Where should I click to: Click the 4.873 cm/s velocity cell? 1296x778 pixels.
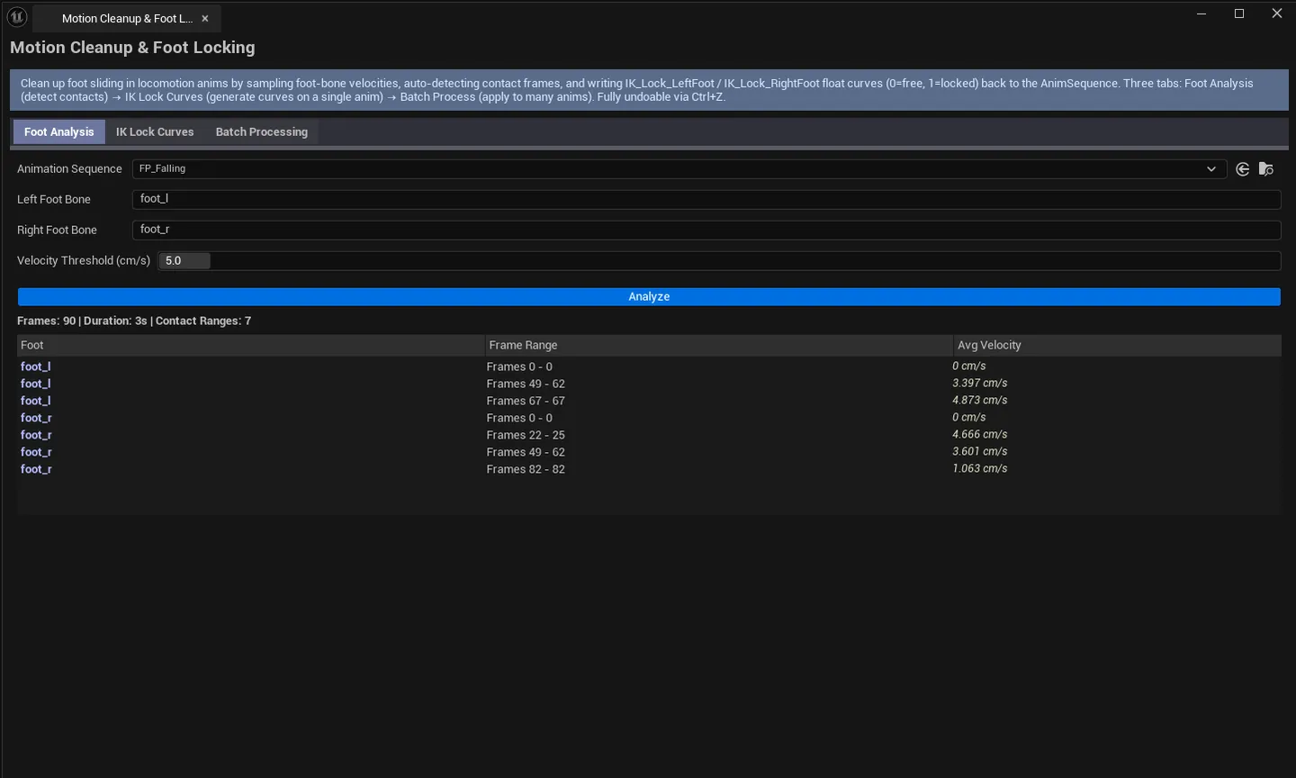tap(980, 400)
